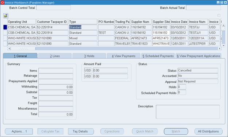This screenshot has width=228, height=137.
Task: Click the Holds count field in Status
Action: pyautogui.click(x=182, y=87)
